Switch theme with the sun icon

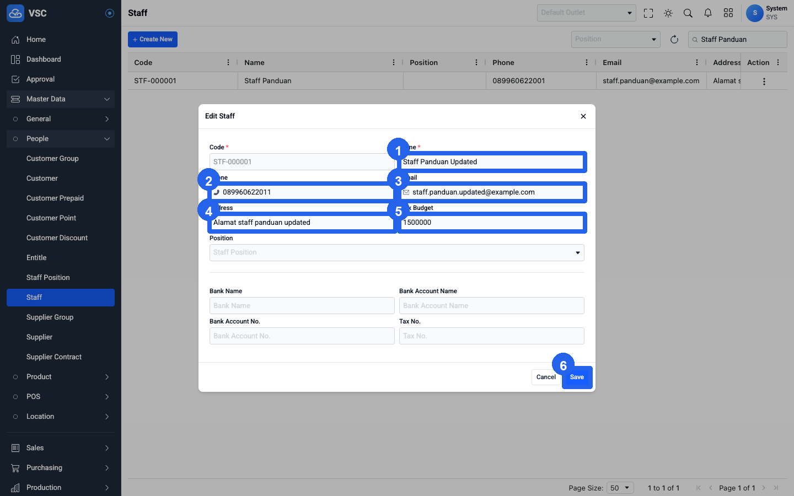[x=668, y=13]
